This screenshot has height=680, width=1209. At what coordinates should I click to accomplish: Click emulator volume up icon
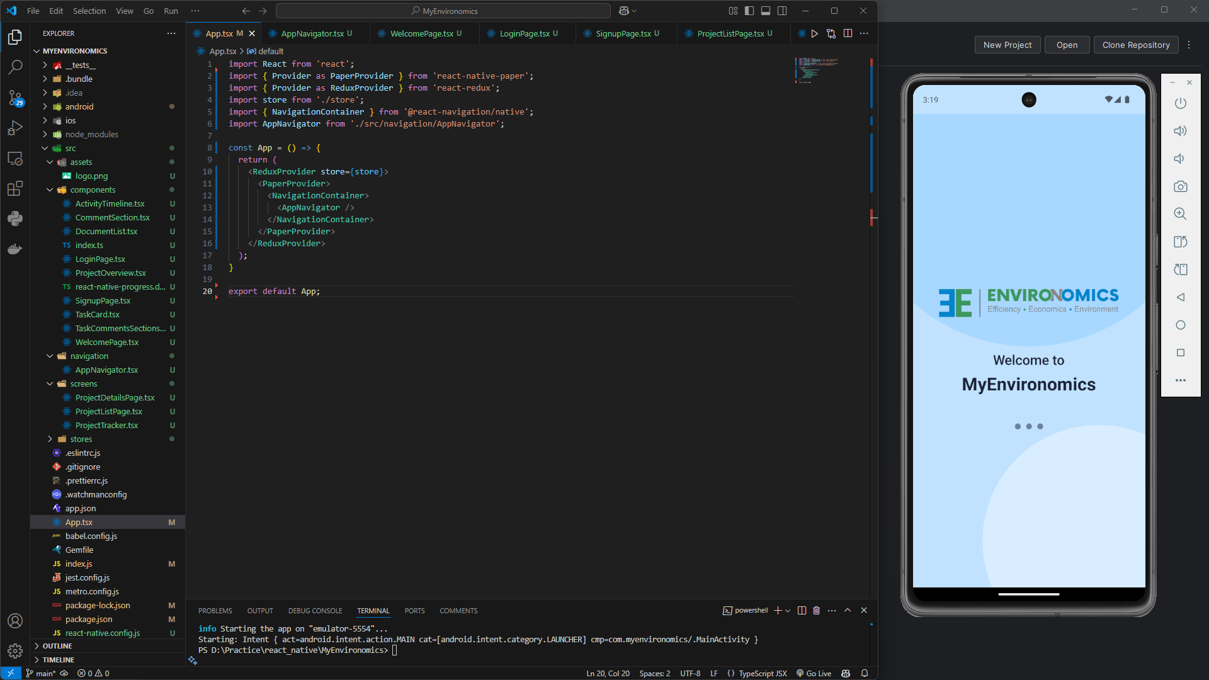pyautogui.click(x=1180, y=131)
